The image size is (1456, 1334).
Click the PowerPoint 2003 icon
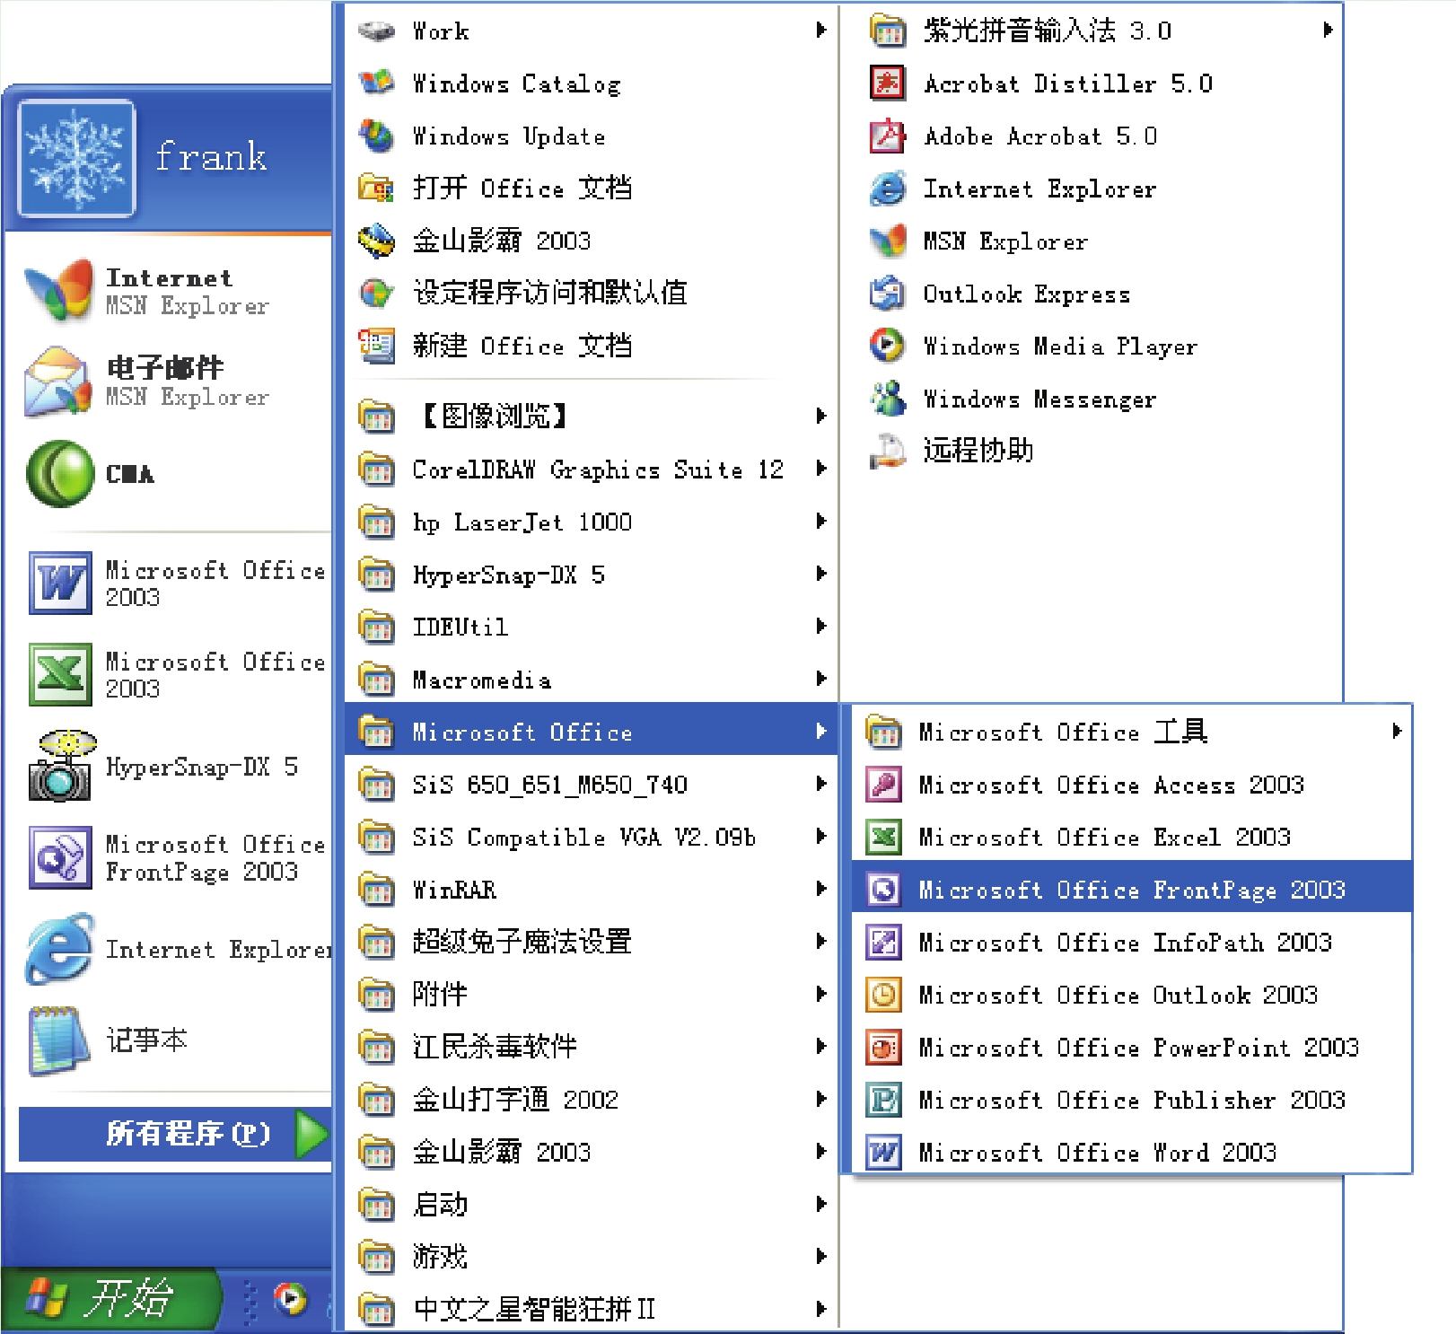[x=883, y=1047]
